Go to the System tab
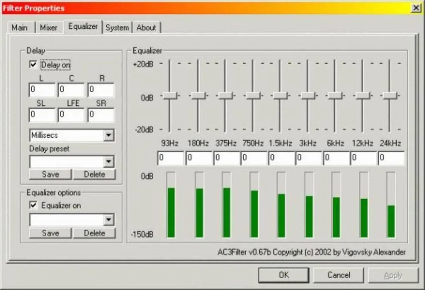Screen dimensions: 425x290 [x=117, y=27]
